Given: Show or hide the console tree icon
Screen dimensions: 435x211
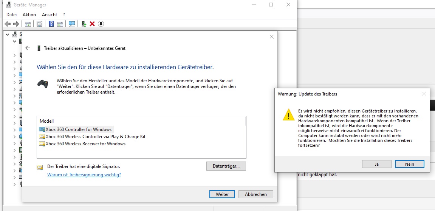Looking at the screenshot, I should click(x=28, y=24).
